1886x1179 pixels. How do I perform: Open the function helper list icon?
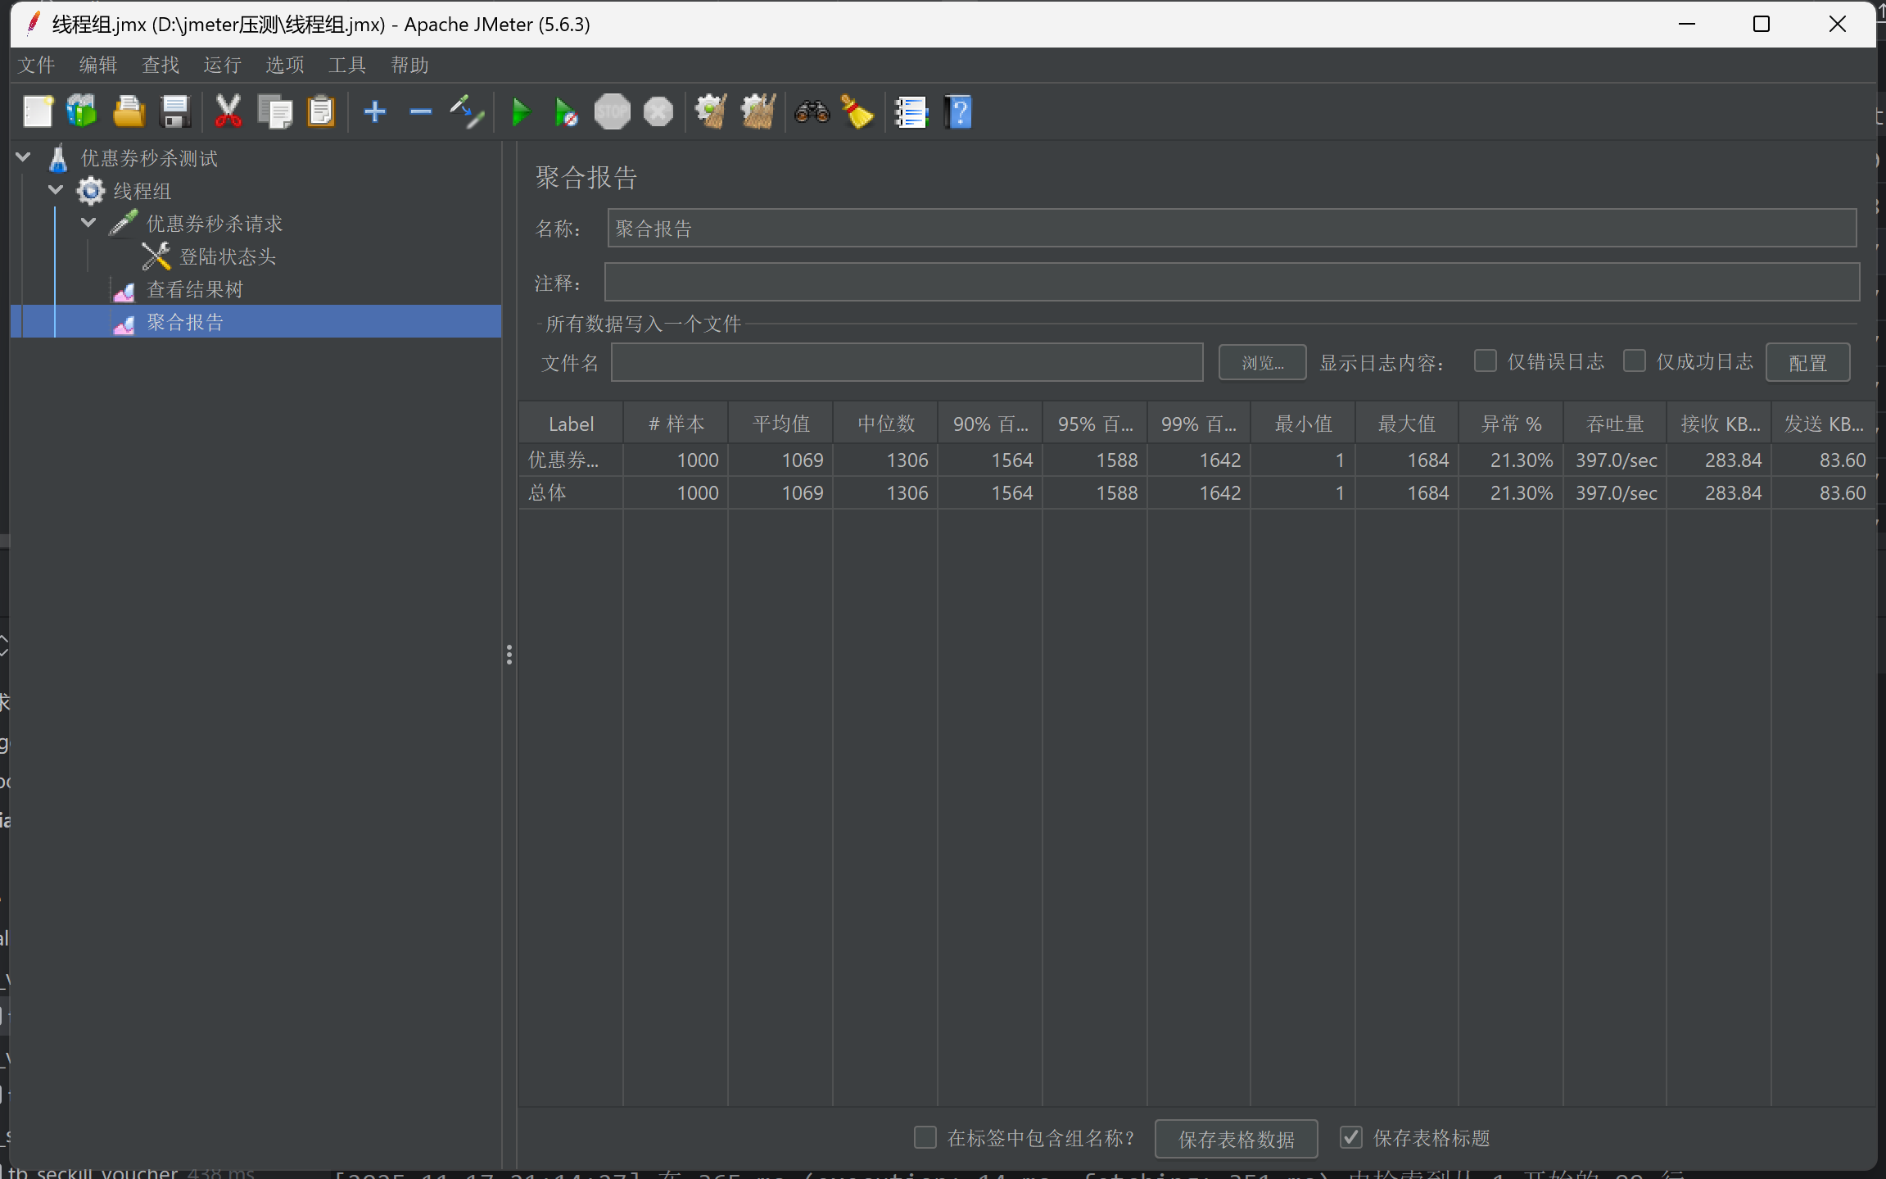pyautogui.click(x=911, y=112)
